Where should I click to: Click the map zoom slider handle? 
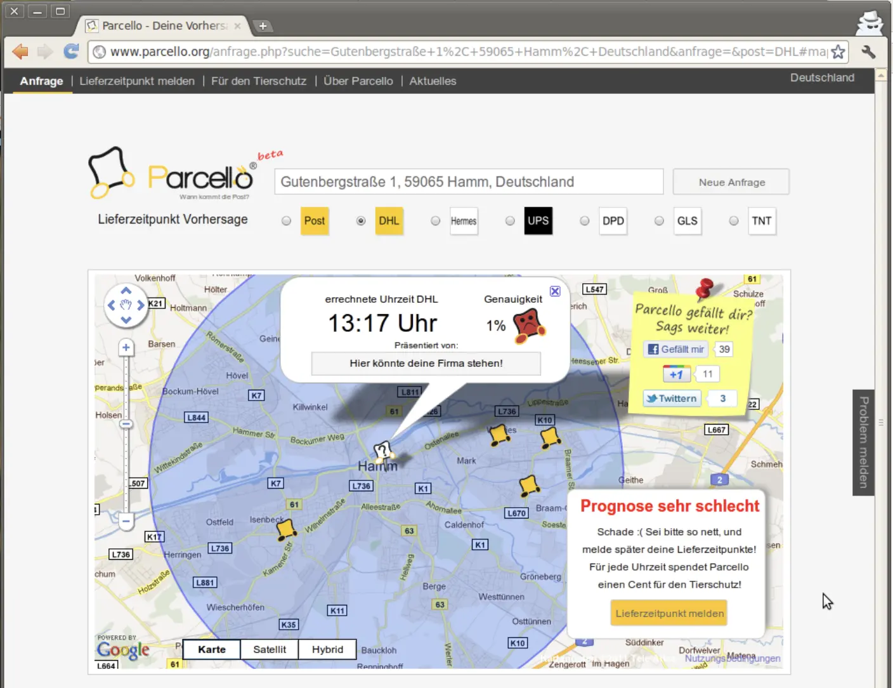[126, 424]
